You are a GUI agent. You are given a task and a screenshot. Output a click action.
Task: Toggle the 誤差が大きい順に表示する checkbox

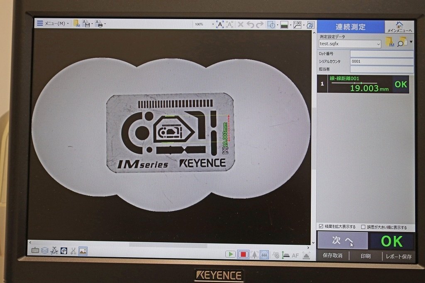(x=363, y=227)
